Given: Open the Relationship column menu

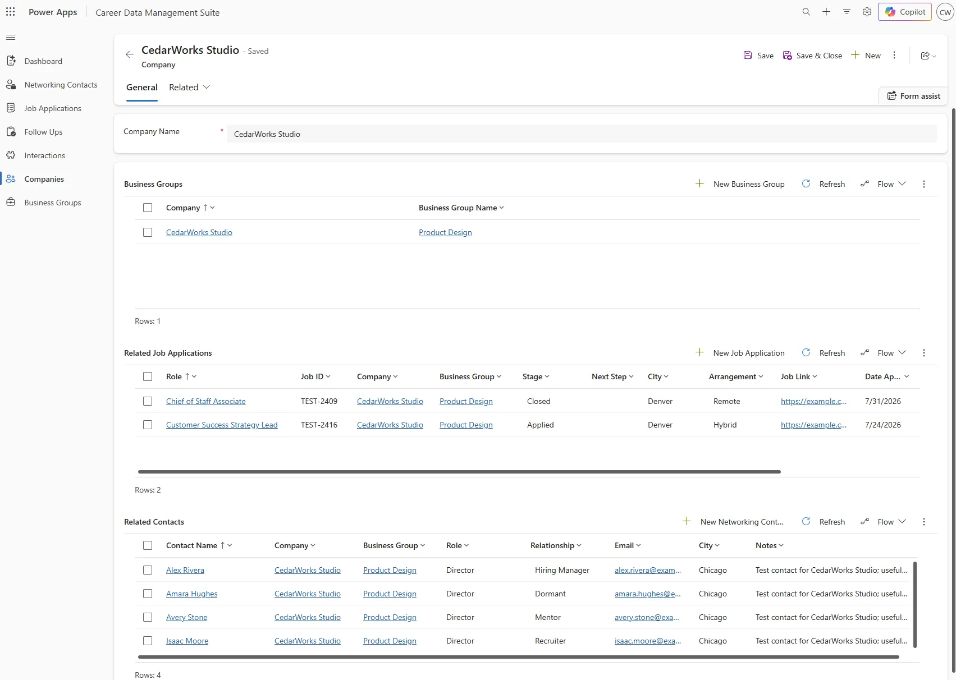Looking at the screenshot, I should coord(556,545).
